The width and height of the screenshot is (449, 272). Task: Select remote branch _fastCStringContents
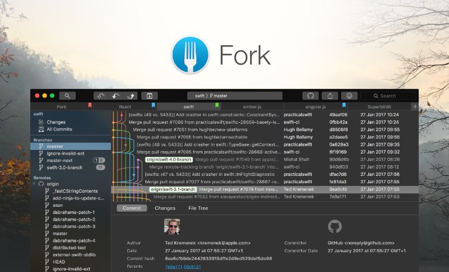[x=75, y=191]
